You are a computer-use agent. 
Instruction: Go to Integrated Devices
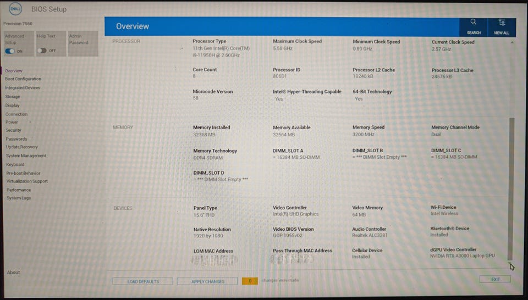click(x=23, y=88)
